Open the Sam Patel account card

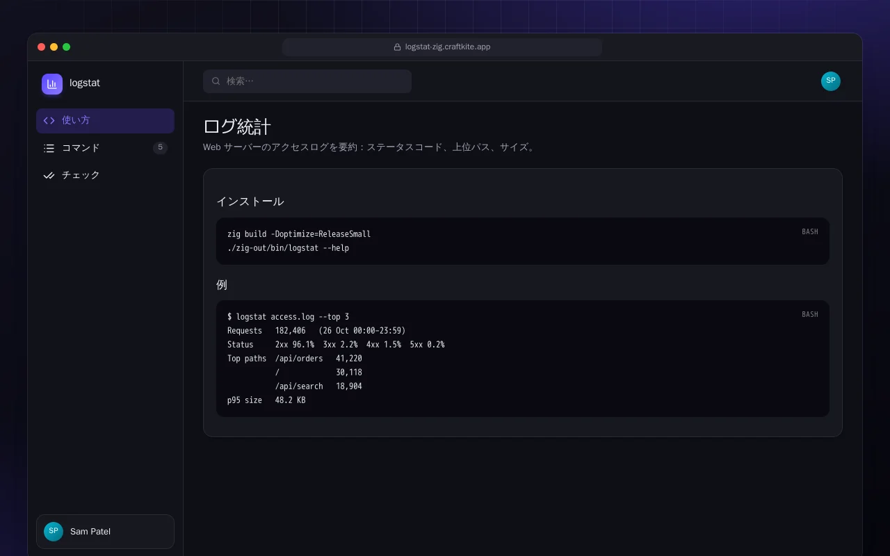pos(105,532)
